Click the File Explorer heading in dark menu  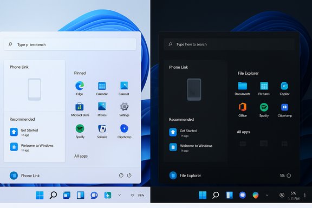click(x=248, y=73)
